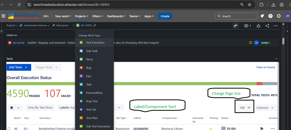
Task: Open the Jira app switcher grid
Action: (3, 16)
